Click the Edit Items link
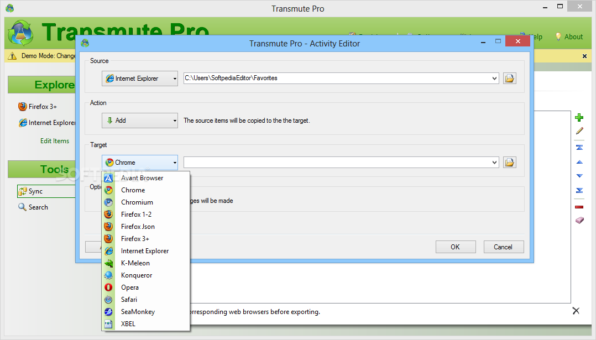This screenshot has width=596, height=340. (x=55, y=141)
